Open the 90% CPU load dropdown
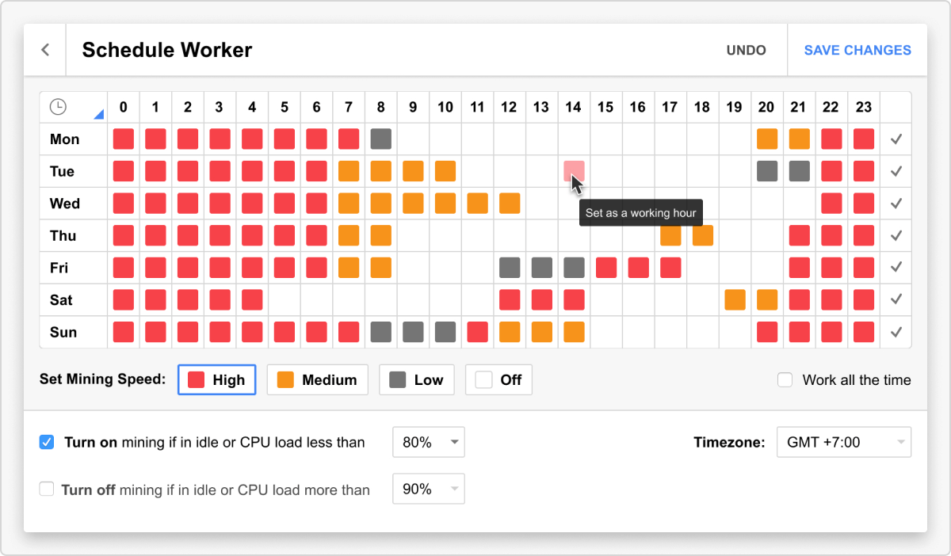The image size is (951, 556). coord(429,489)
